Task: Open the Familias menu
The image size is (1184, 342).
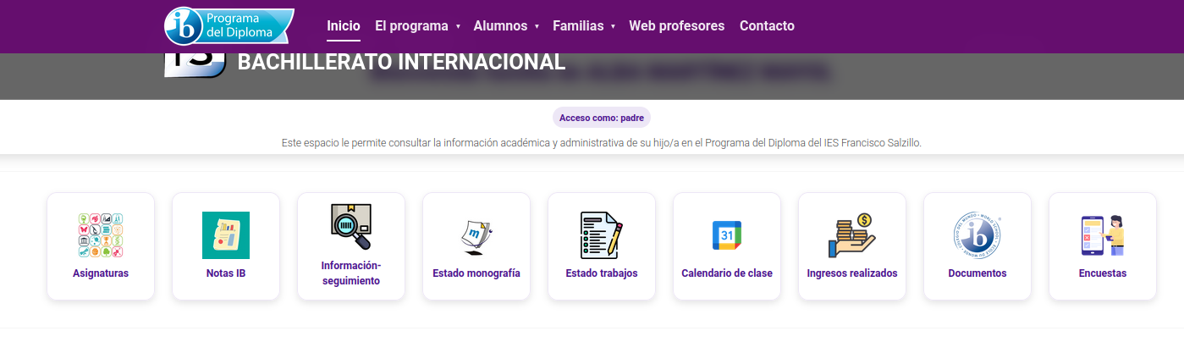Action: pyautogui.click(x=578, y=25)
